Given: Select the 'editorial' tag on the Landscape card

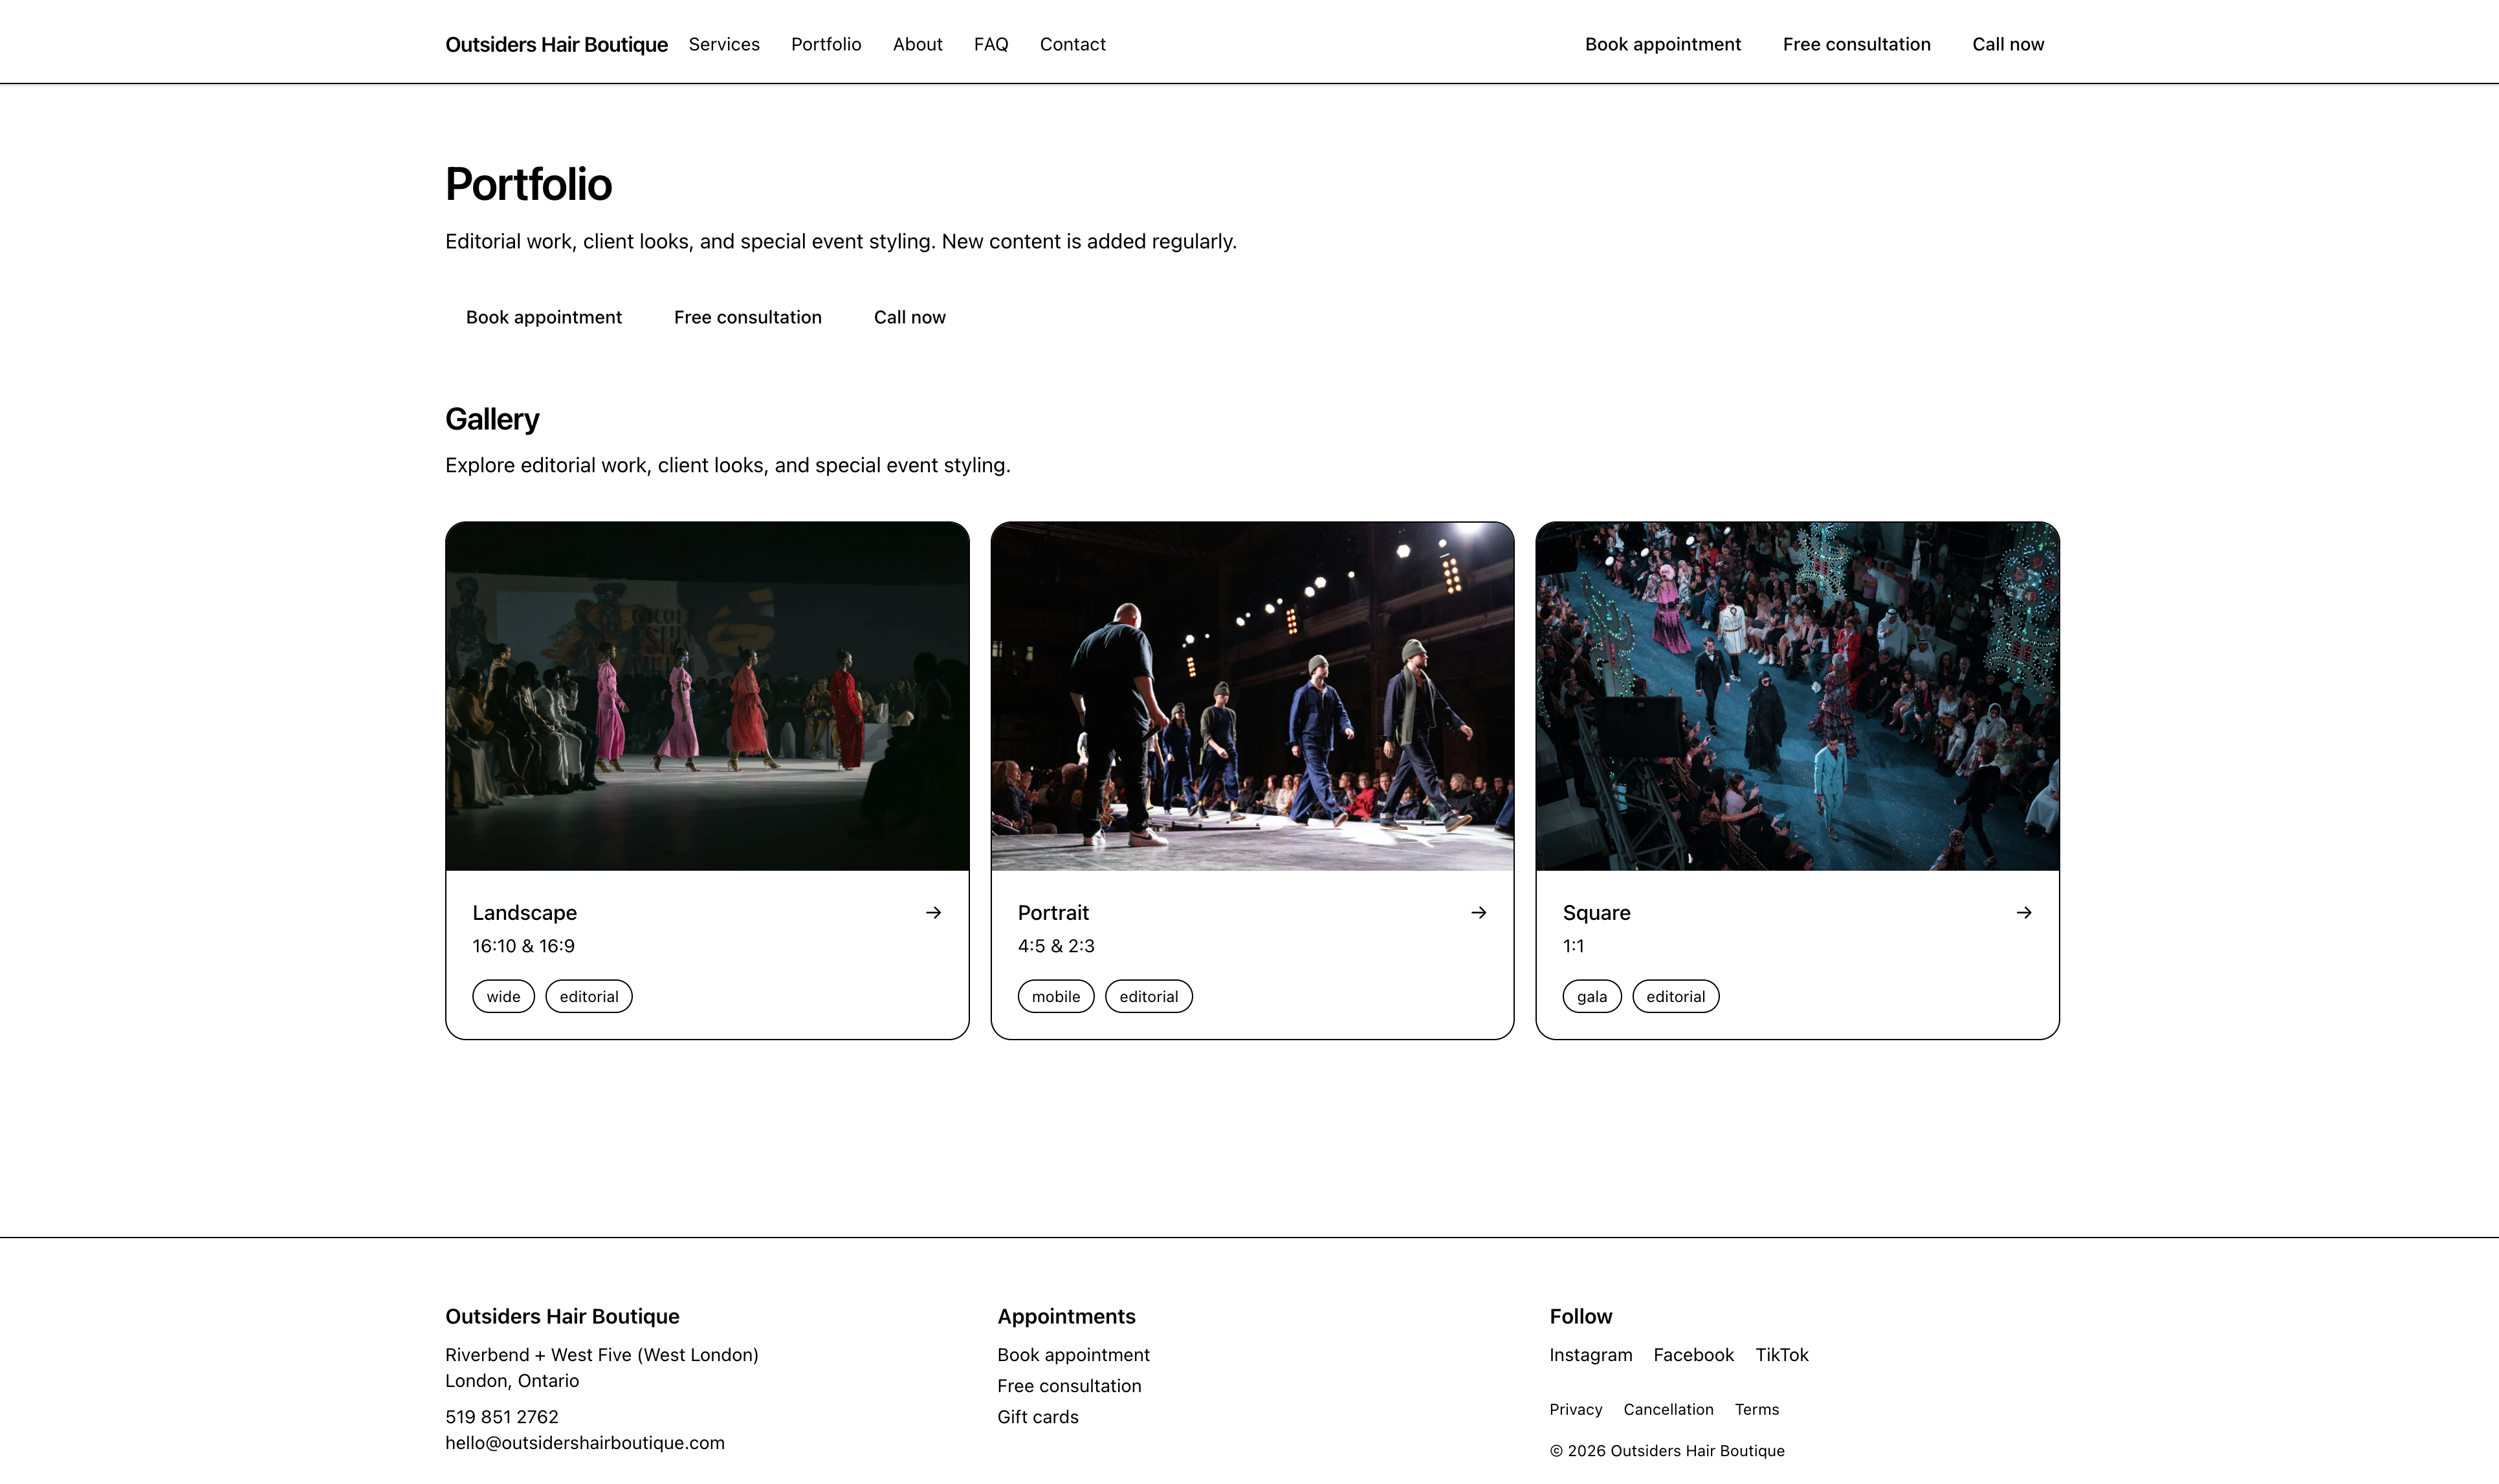Looking at the screenshot, I should [x=589, y=996].
